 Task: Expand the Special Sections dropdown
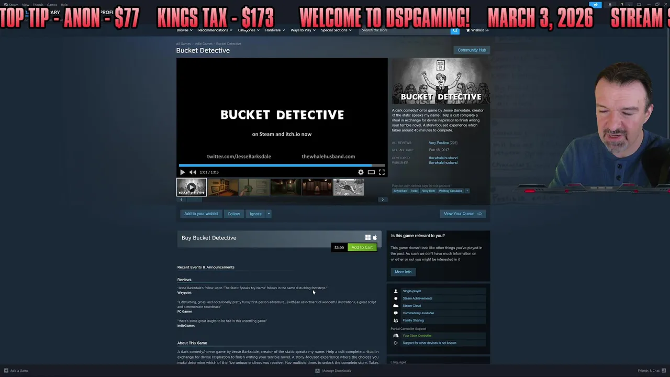click(336, 30)
